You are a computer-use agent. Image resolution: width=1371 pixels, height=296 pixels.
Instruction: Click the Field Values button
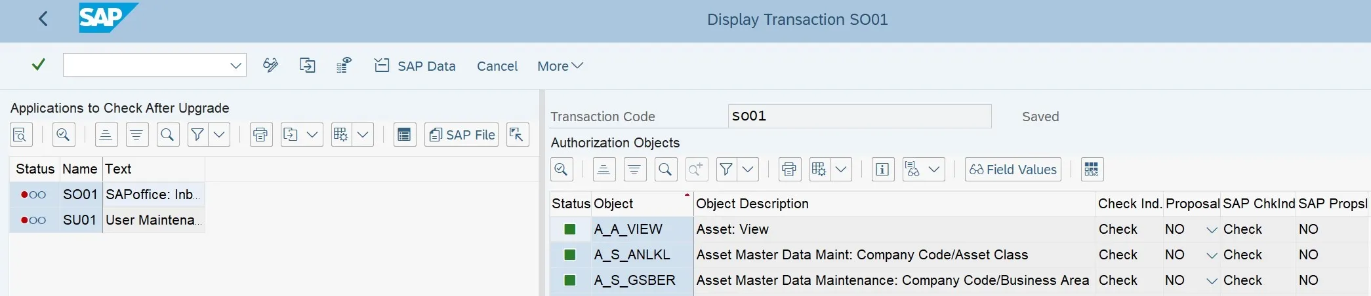(1013, 170)
